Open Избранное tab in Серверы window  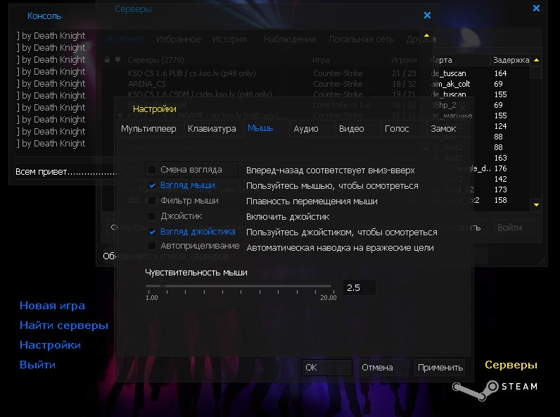click(178, 39)
